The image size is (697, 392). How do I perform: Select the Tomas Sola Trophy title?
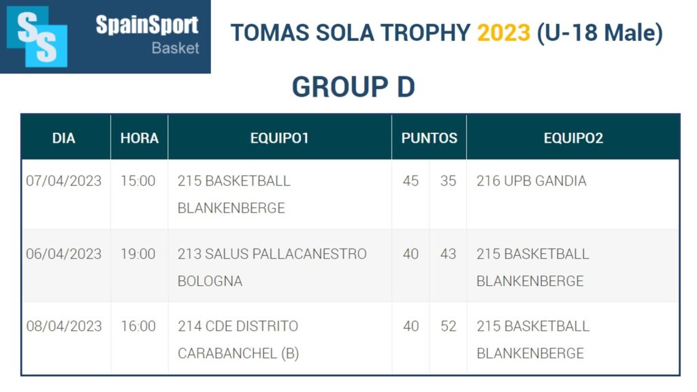tap(447, 33)
